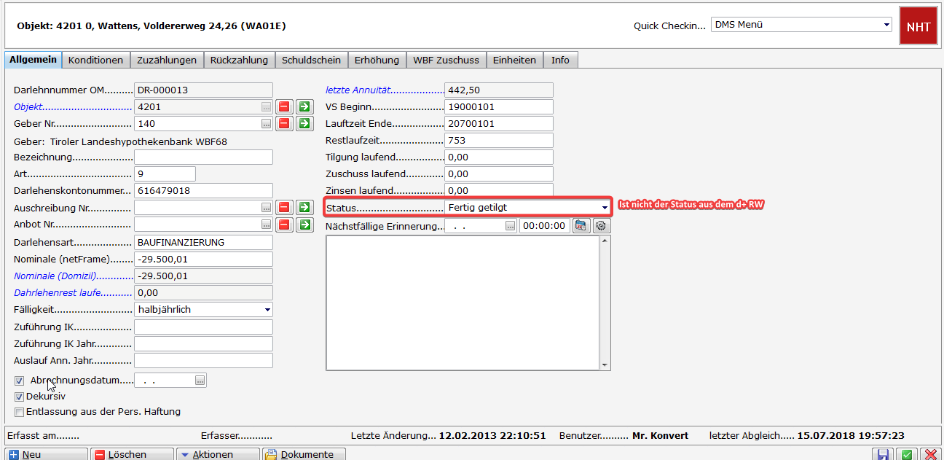Image resolution: width=944 pixels, height=460 pixels.
Task: Open calendar icon next to reminder time
Action: point(581,226)
